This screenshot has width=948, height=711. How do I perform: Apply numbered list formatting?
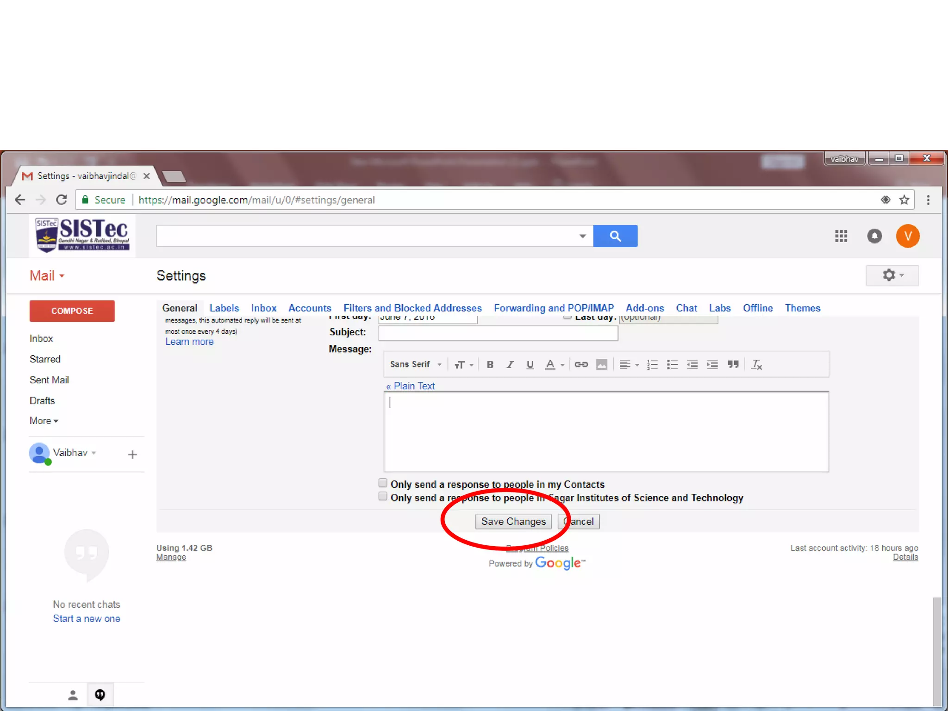[x=652, y=365]
